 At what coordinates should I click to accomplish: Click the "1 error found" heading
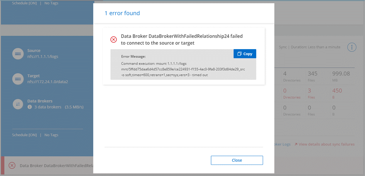tap(122, 13)
